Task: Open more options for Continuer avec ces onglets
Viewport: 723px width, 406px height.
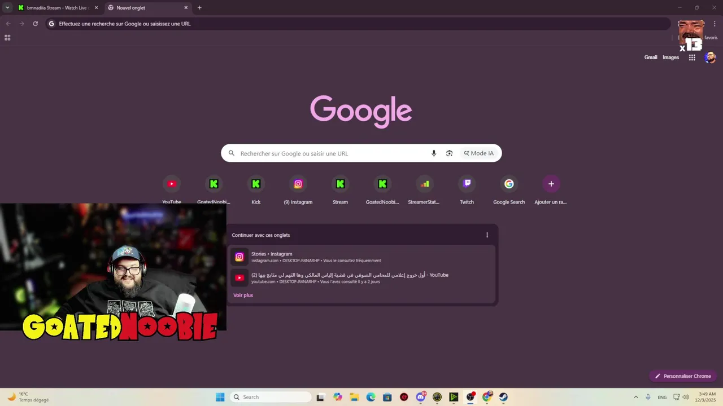Action: [487, 235]
